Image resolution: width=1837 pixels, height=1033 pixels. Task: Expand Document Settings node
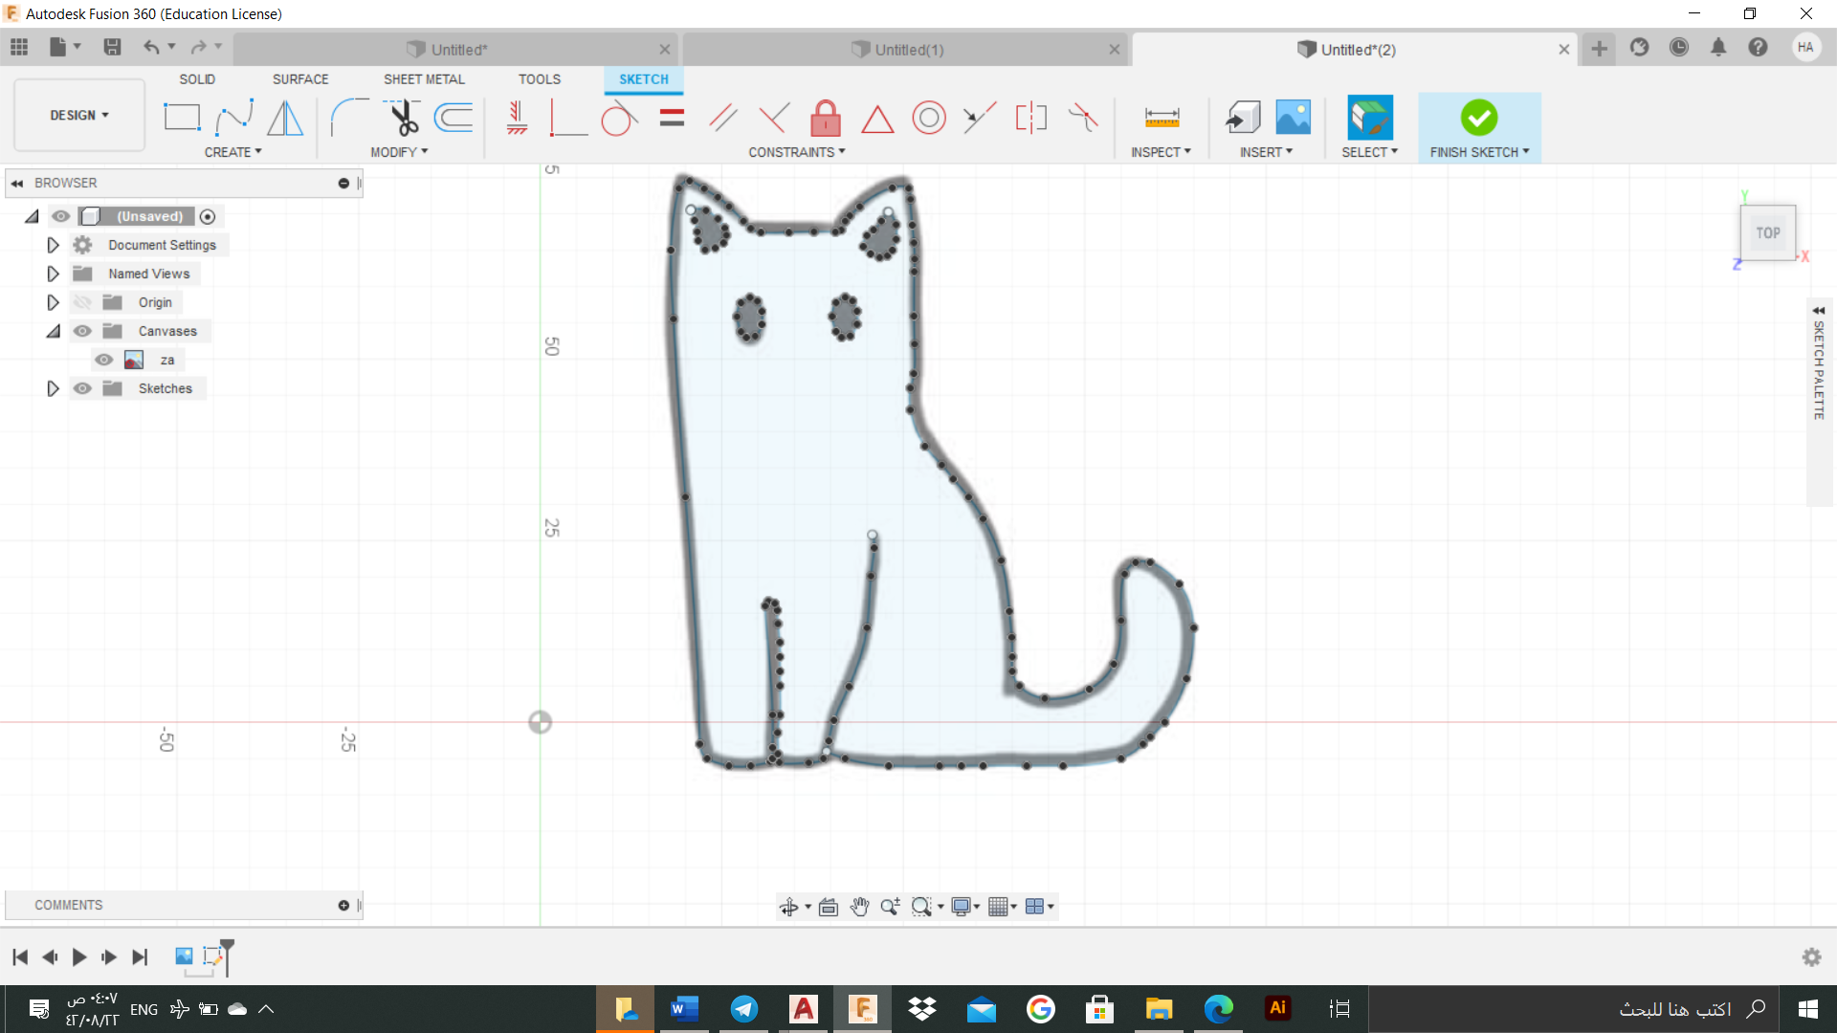point(53,245)
